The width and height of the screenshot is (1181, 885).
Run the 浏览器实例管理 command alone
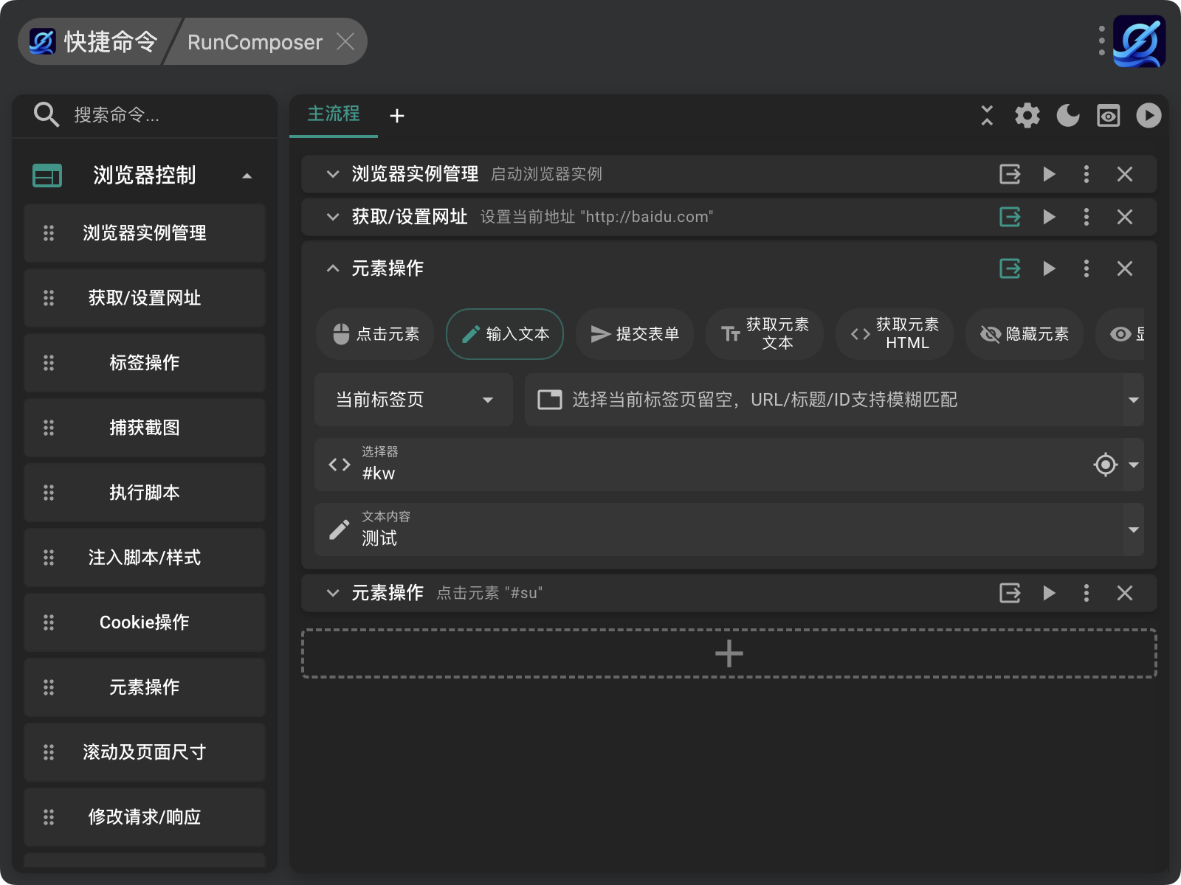pos(1049,174)
